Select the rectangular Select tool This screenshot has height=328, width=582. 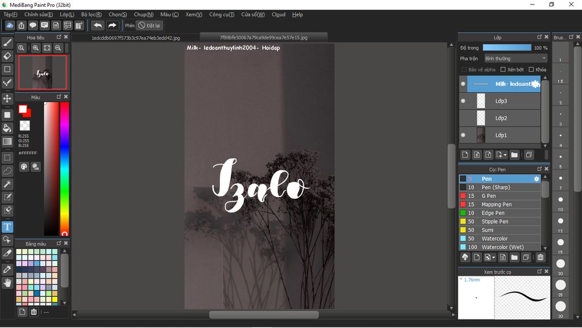click(7, 158)
